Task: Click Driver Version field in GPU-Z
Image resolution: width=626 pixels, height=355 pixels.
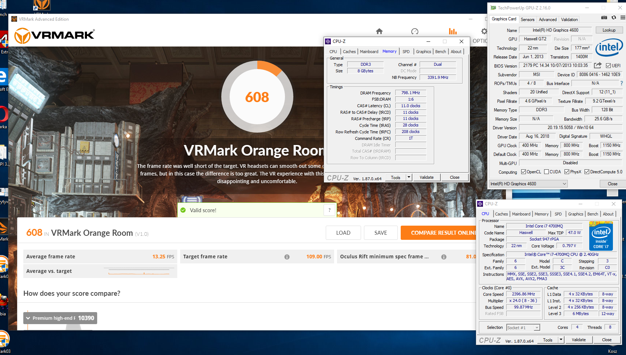Action: [570, 128]
